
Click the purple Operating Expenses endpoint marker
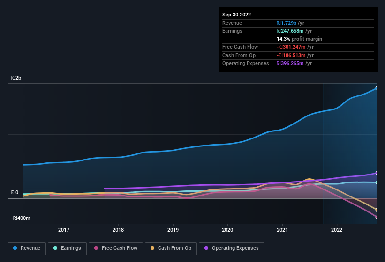point(377,173)
